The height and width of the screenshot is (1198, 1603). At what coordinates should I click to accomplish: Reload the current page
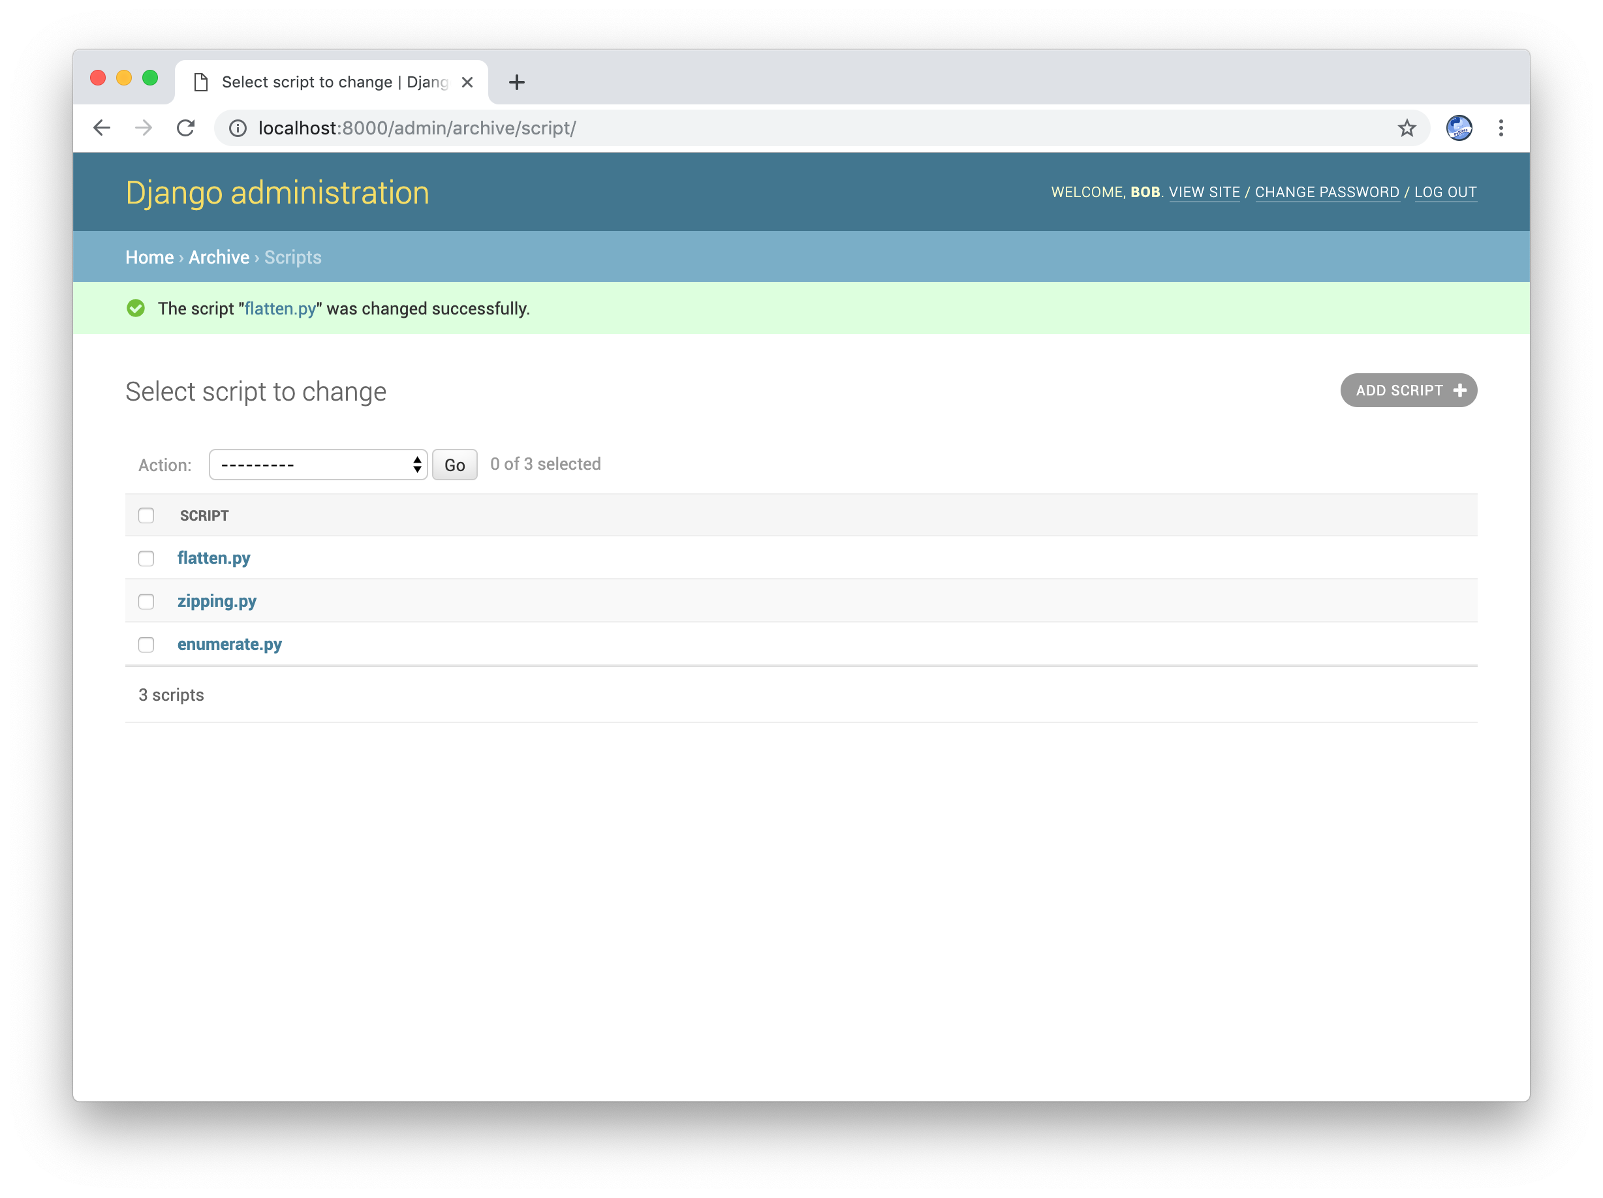click(185, 128)
